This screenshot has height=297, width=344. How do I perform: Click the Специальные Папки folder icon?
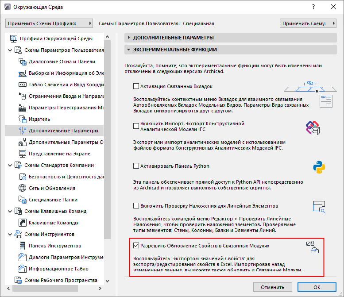click(23, 200)
